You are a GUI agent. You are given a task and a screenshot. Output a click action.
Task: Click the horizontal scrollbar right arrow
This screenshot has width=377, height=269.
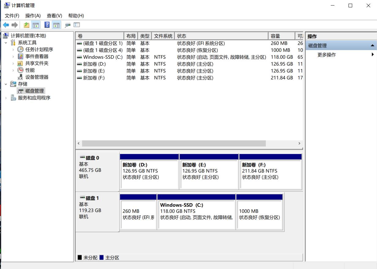pos(299,144)
